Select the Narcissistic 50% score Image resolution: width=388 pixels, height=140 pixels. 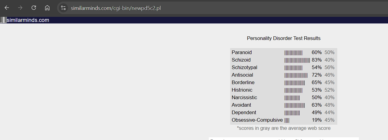317,97
